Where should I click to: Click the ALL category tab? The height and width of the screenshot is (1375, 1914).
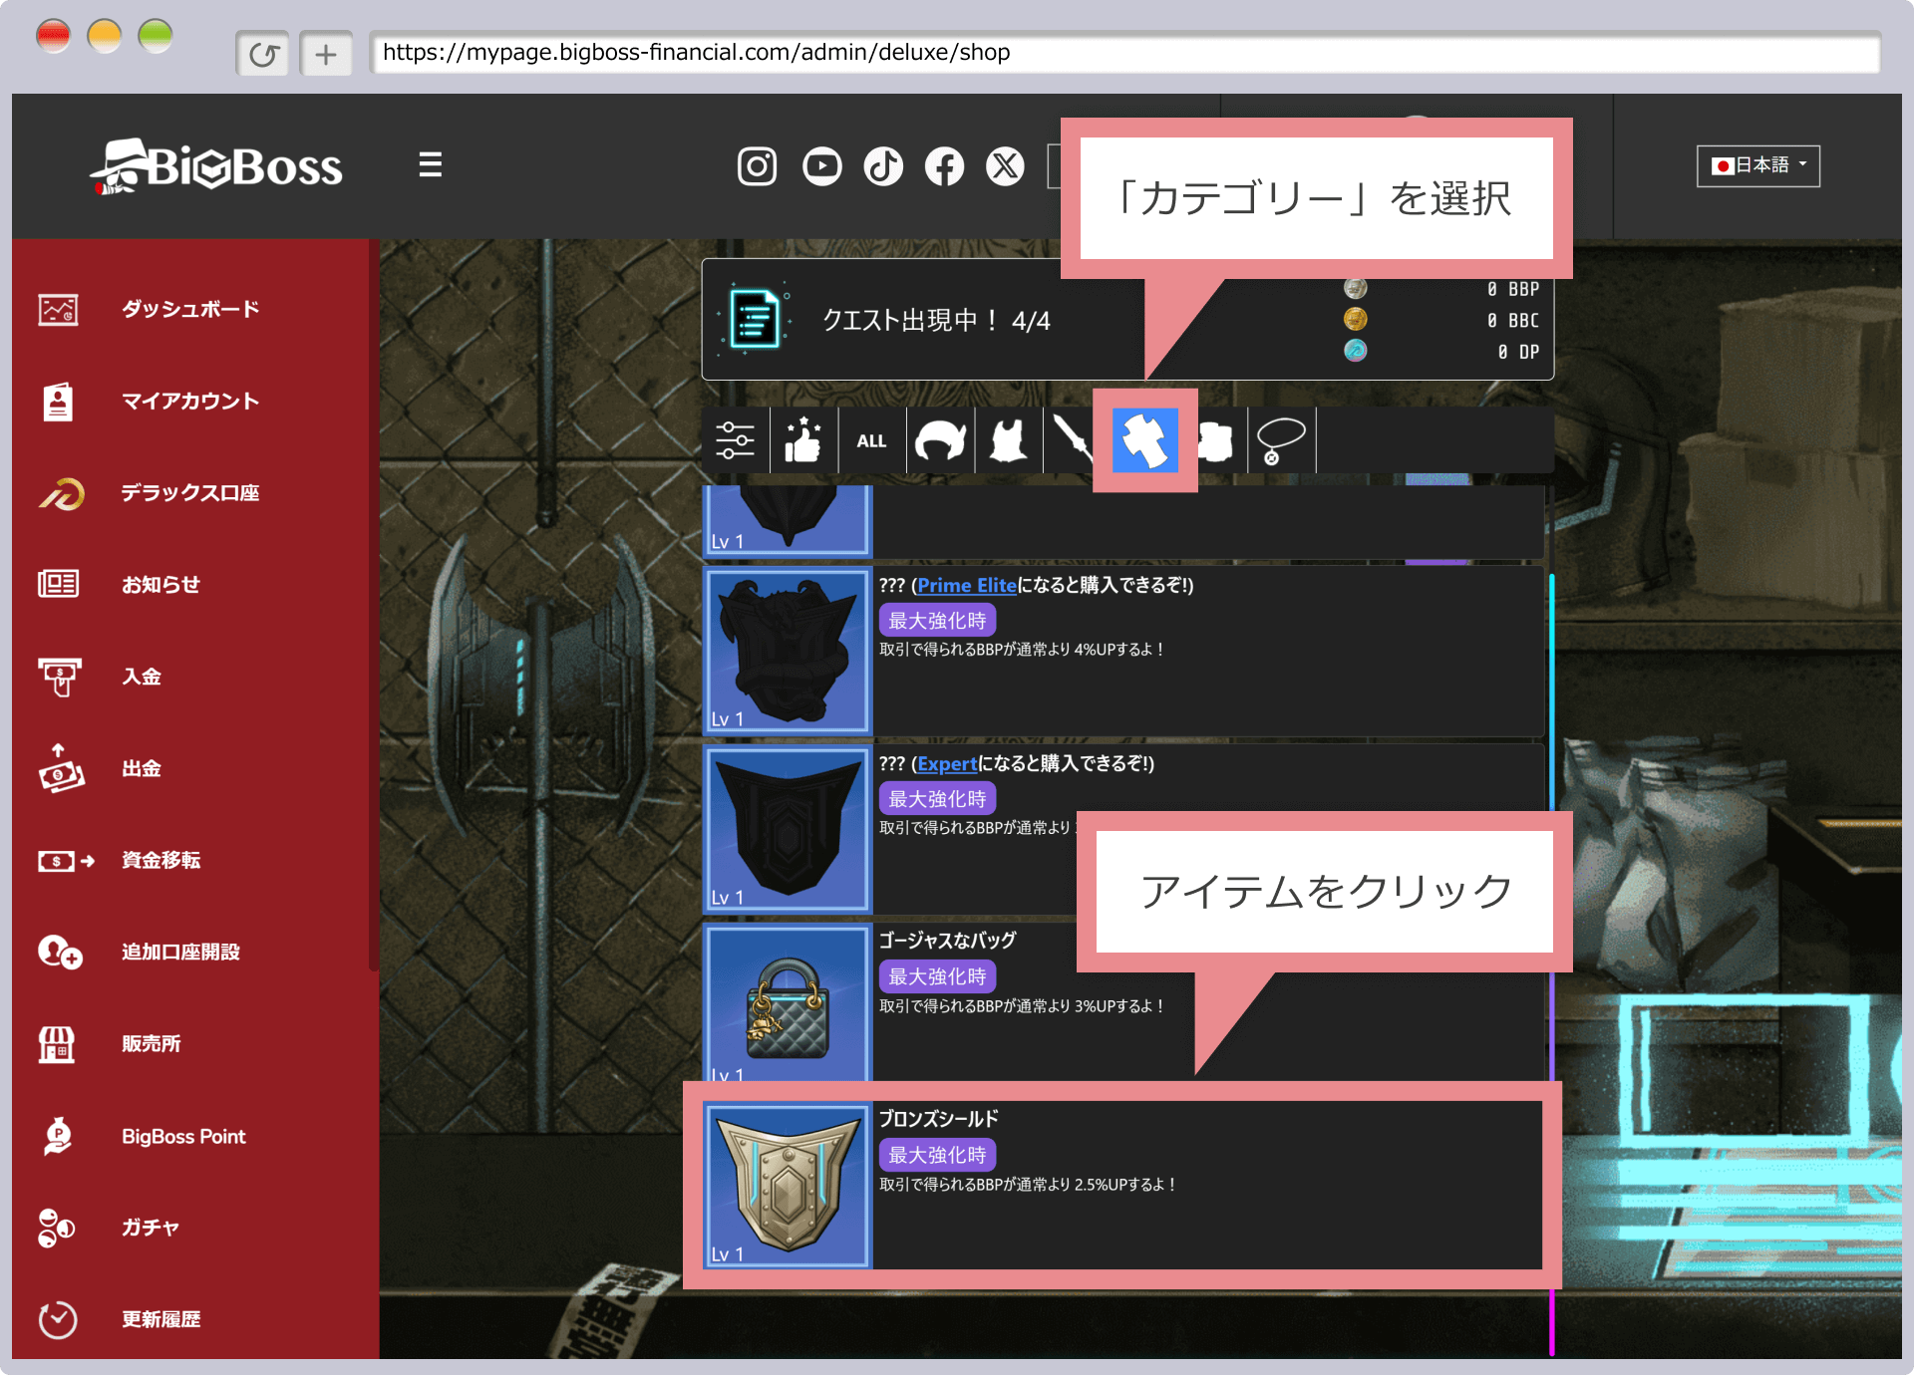pyautogui.click(x=871, y=440)
